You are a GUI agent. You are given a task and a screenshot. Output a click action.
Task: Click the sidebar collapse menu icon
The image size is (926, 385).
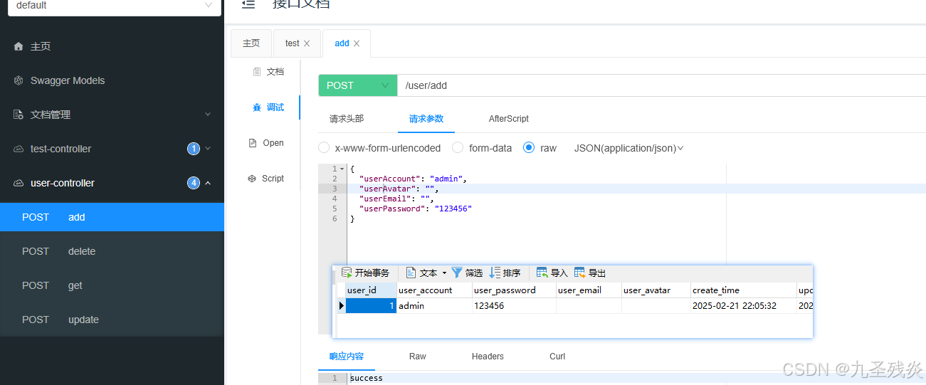pyautogui.click(x=248, y=4)
